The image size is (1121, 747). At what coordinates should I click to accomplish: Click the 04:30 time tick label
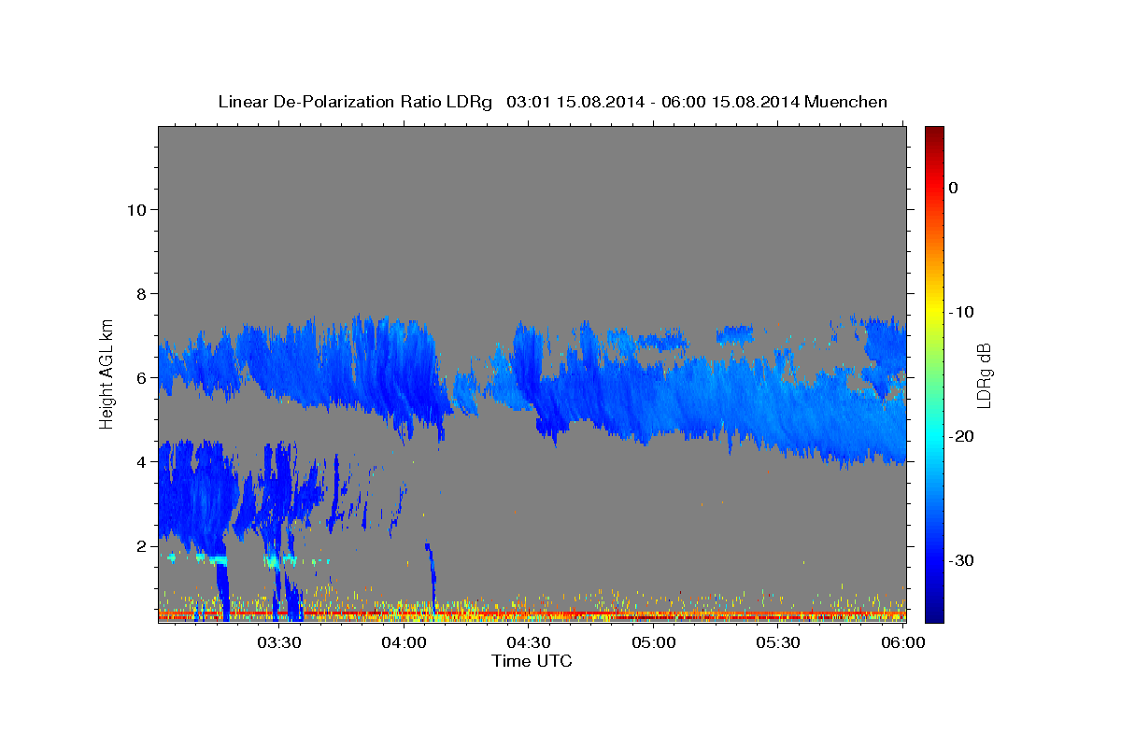pyautogui.click(x=529, y=643)
